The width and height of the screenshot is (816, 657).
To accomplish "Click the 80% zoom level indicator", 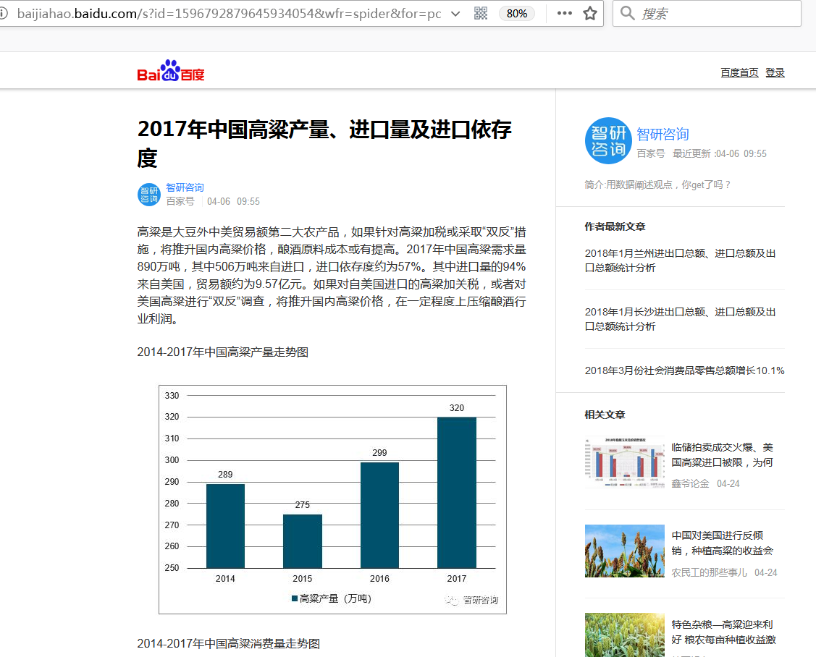I will [517, 14].
